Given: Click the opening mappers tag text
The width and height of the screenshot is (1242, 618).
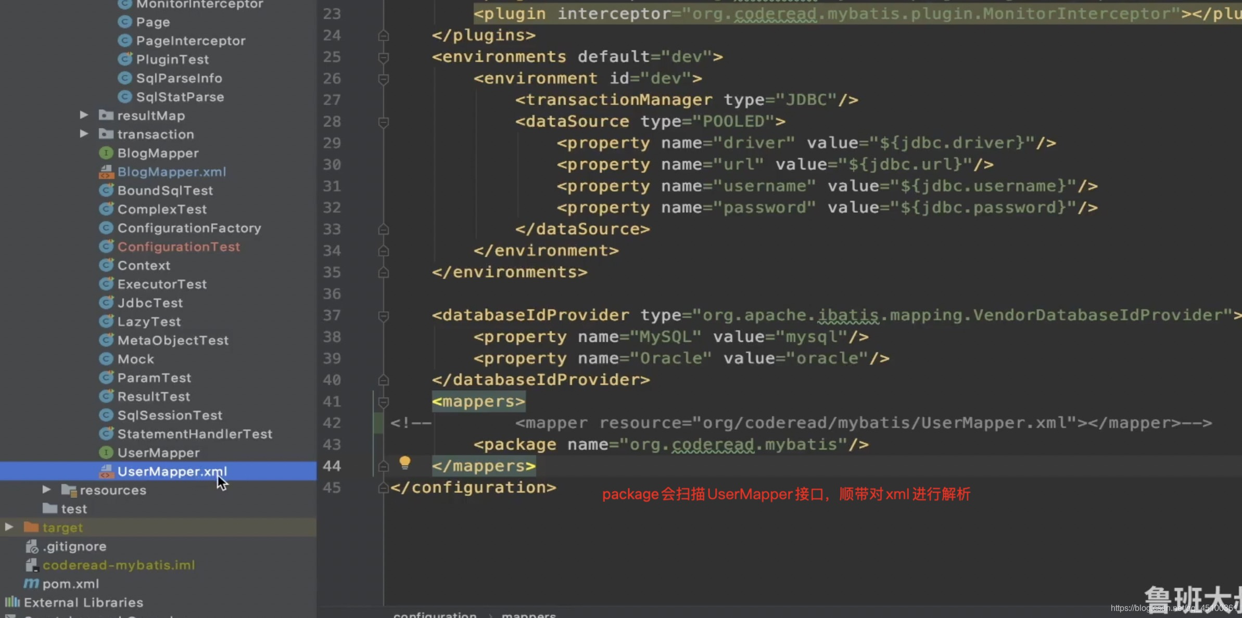Looking at the screenshot, I should 478,402.
